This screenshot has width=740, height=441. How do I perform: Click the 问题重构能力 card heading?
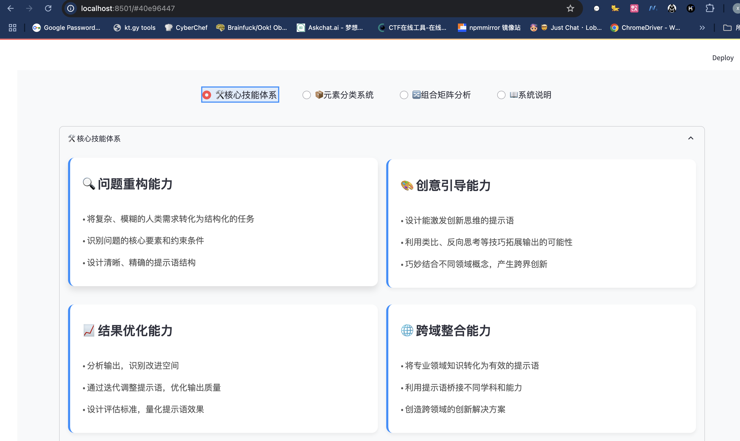(135, 184)
